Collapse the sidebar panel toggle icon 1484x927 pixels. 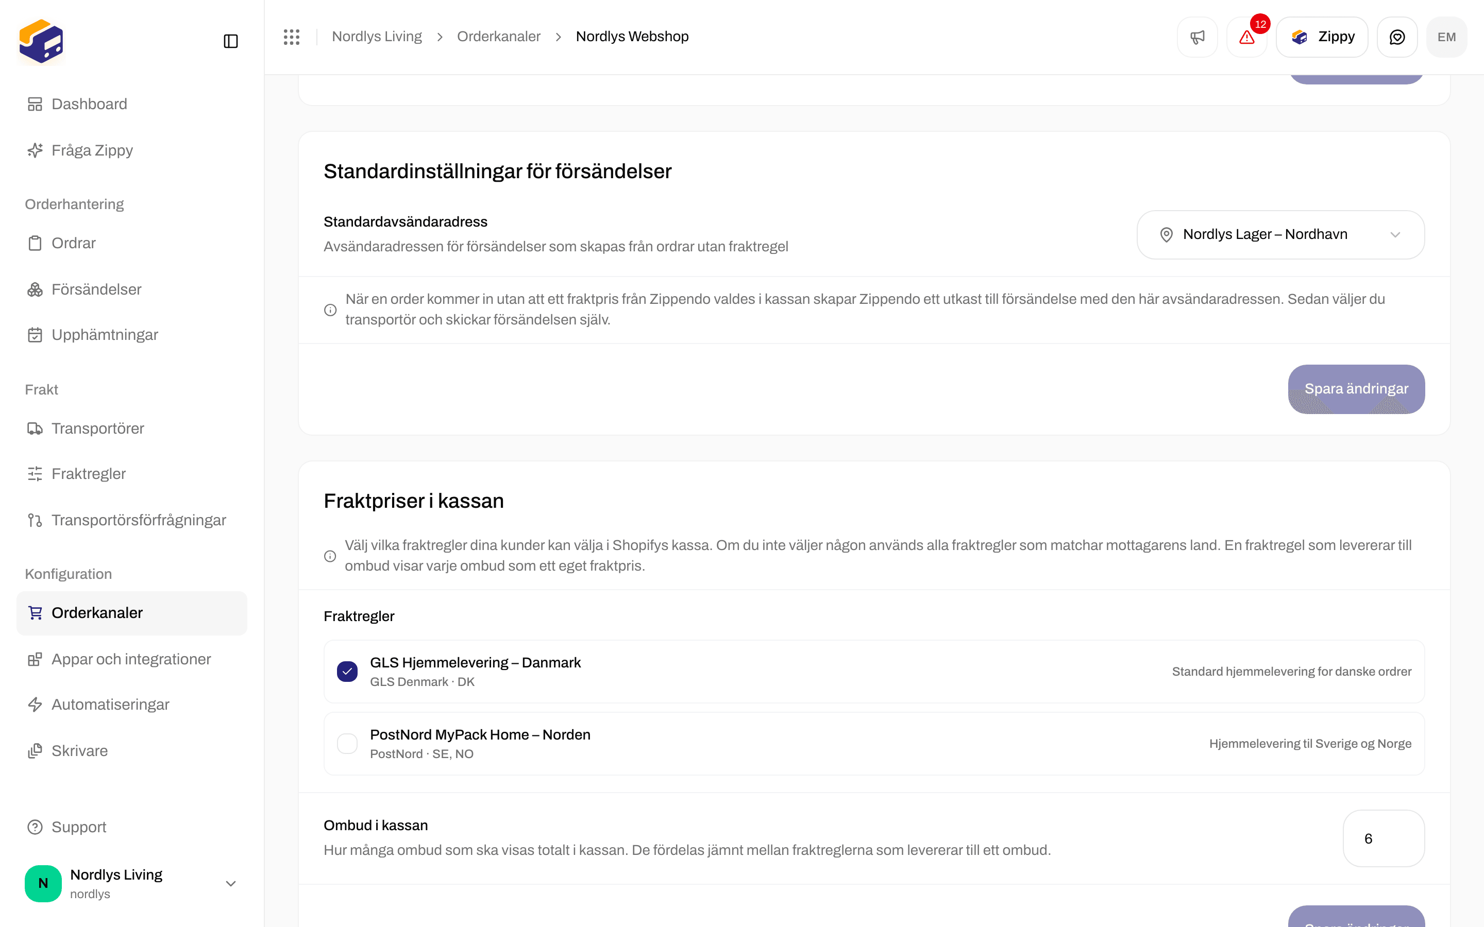tap(230, 41)
